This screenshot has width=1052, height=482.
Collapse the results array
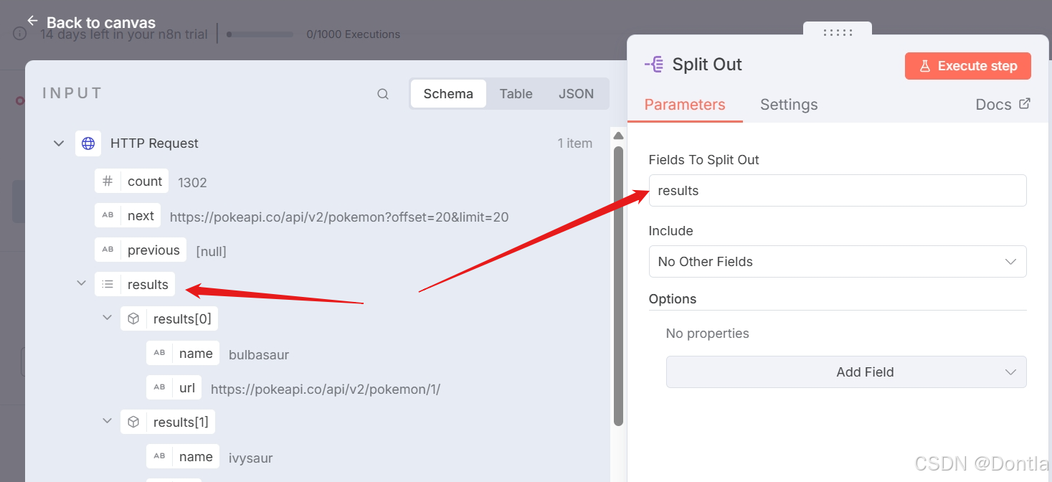point(81,283)
